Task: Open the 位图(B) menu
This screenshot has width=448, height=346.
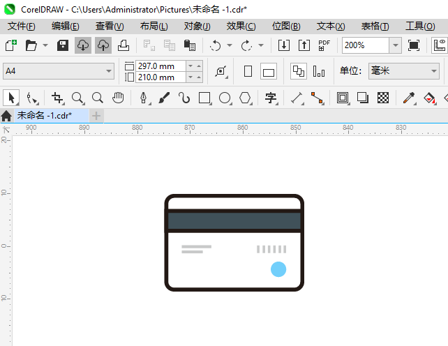Action: click(286, 27)
